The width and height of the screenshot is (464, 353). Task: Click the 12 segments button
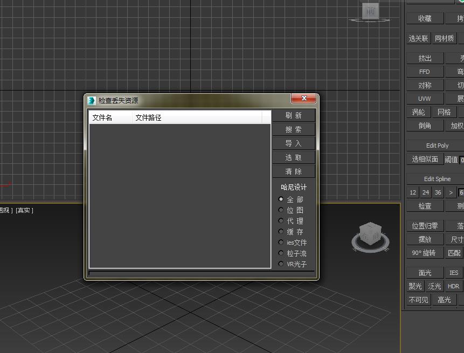pyautogui.click(x=413, y=192)
